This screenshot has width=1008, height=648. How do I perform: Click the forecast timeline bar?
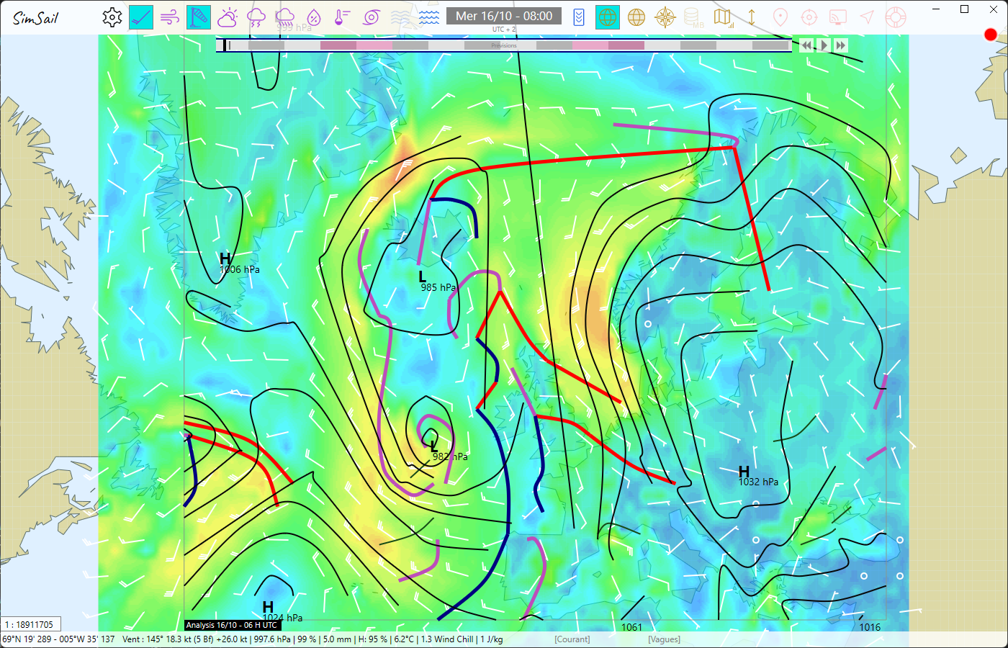pyautogui.click(x=504, y=45)
